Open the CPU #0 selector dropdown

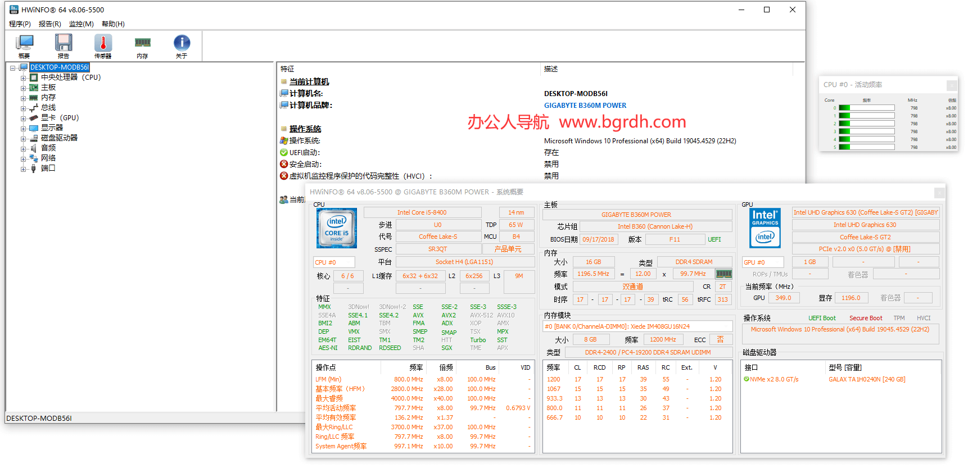coord(334,262)
